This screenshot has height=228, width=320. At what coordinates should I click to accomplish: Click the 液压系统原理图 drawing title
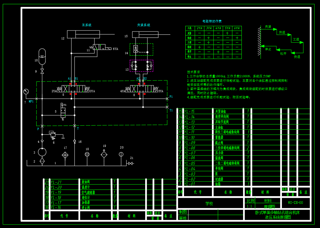(278, 218)
